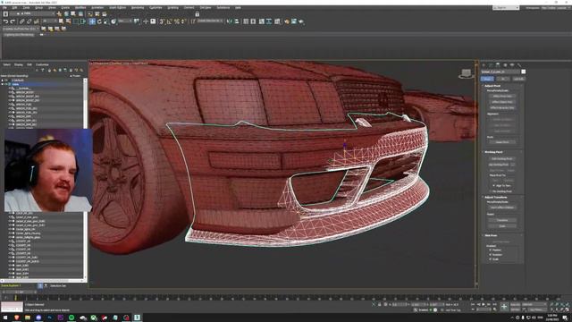This screenshot has height=322, width=572.
Task: Open Select by Name dialog icon
Action: tap(68, 21)
